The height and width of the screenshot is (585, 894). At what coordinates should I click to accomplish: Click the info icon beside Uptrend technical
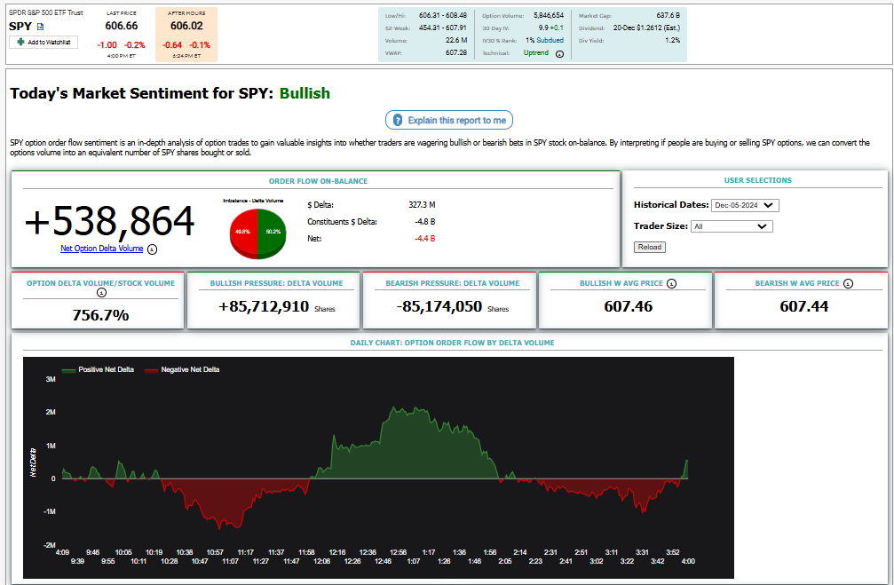560,54
